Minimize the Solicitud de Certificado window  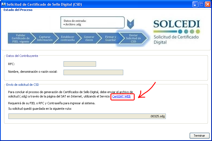tap(195, 4)
